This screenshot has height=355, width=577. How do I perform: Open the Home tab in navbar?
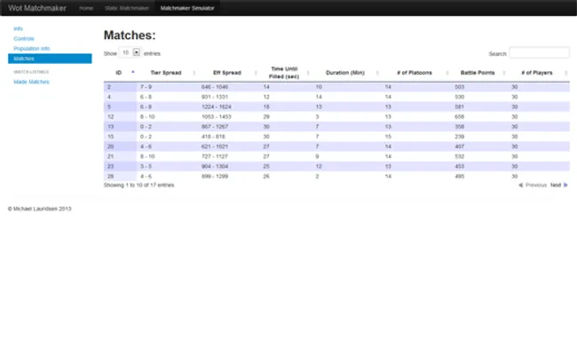[86, 7]
